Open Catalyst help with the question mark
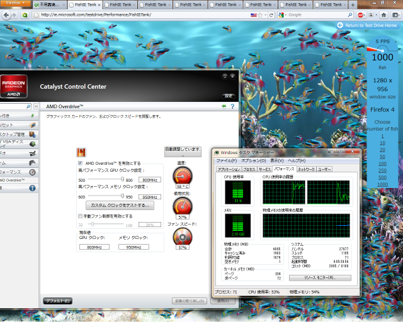Screen dimensions: 403x322 point(232,106)
